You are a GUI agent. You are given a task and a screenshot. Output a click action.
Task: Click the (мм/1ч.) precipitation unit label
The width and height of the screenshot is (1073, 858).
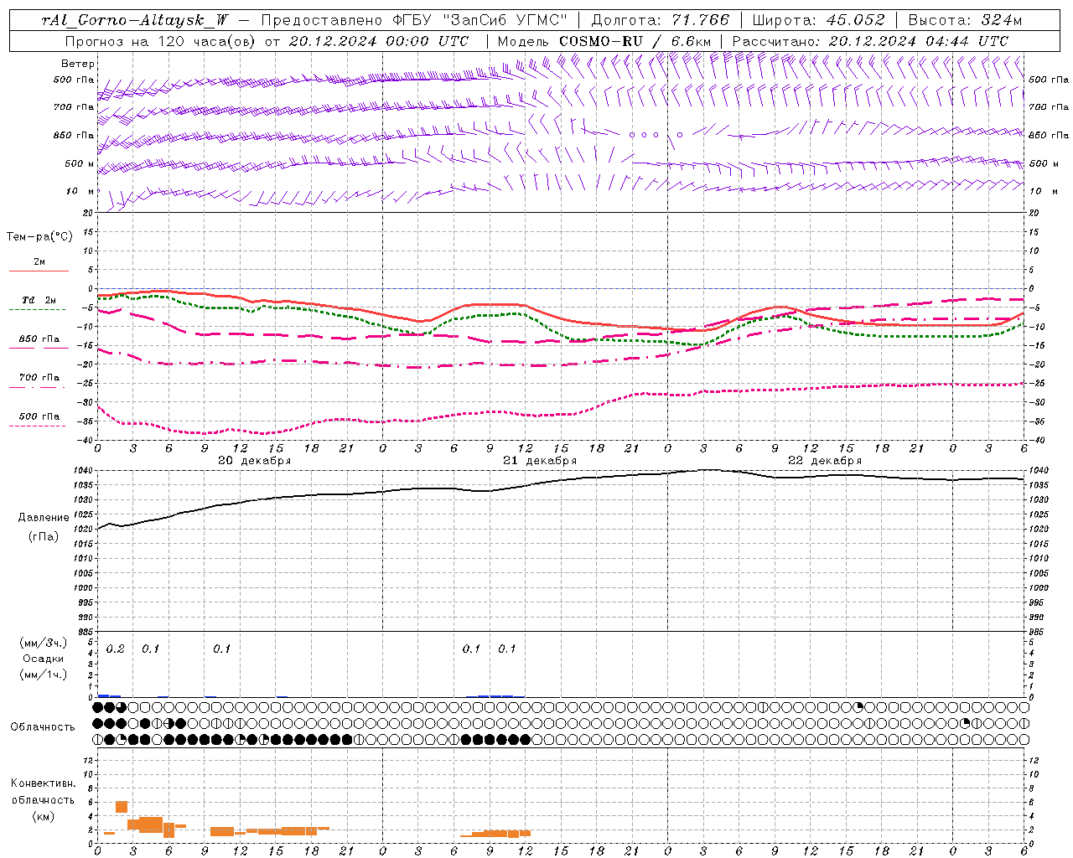point(44,675)
